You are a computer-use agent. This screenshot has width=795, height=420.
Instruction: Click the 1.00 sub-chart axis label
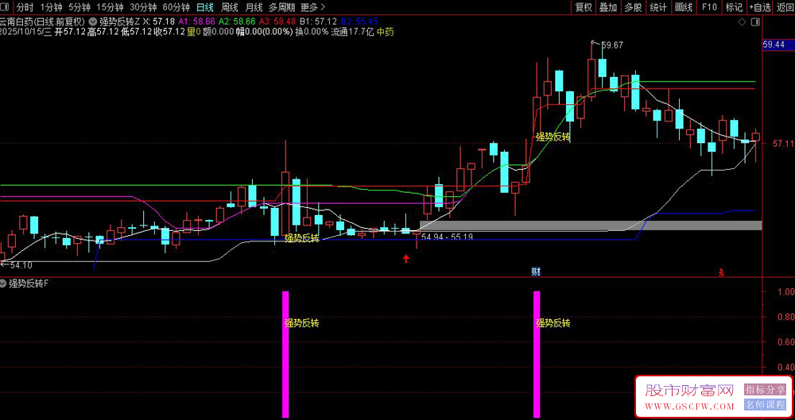[x=786, y=292]
